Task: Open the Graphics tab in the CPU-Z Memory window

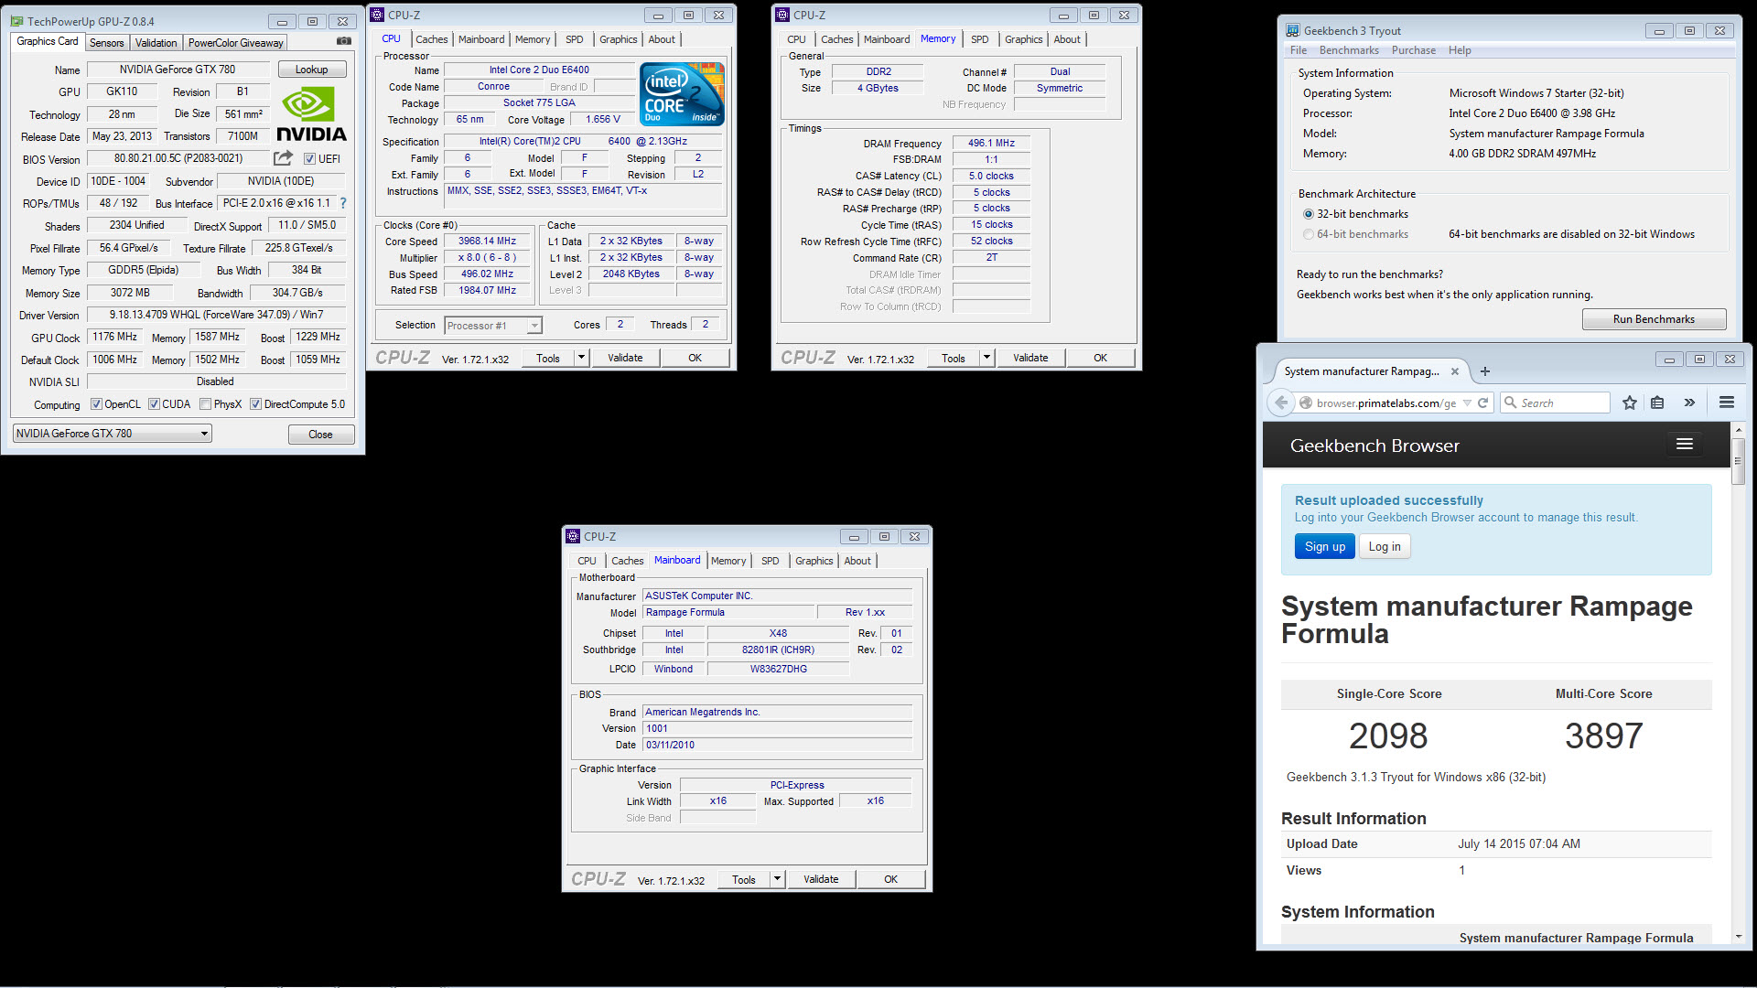Action: (x=1023, y=39)
